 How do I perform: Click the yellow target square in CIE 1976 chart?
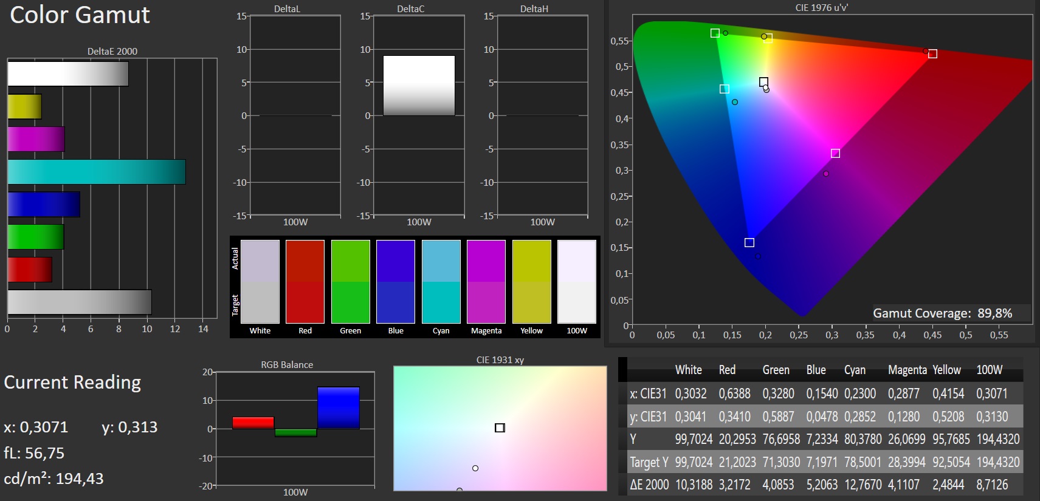pos(768,38)
